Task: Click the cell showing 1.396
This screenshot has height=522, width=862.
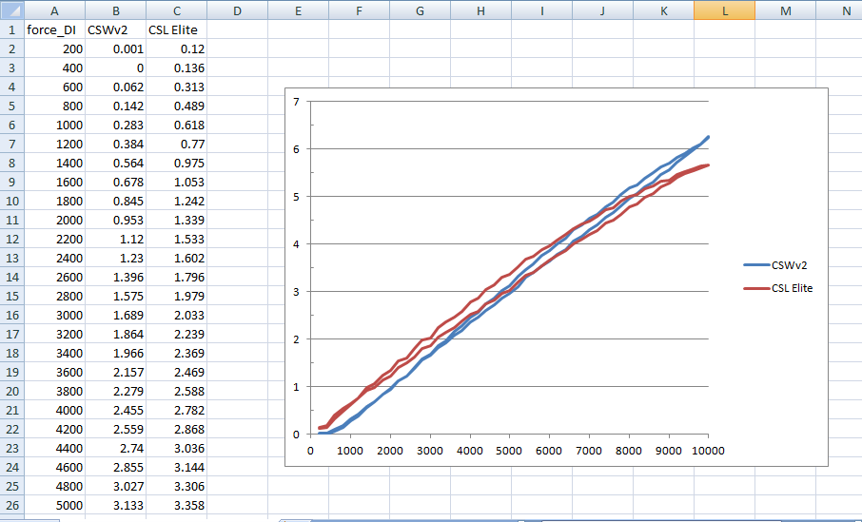Action: click(x=115, y=276)
